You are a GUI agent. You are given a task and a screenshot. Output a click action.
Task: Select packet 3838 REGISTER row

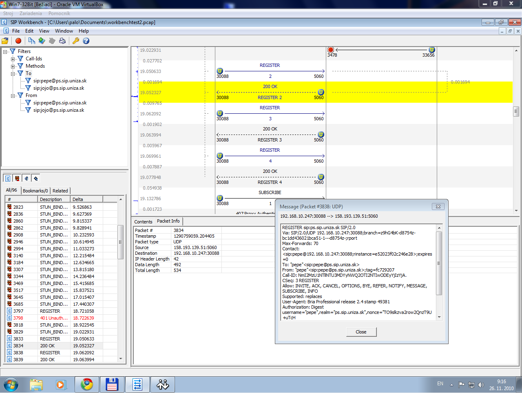coord(62,353)
